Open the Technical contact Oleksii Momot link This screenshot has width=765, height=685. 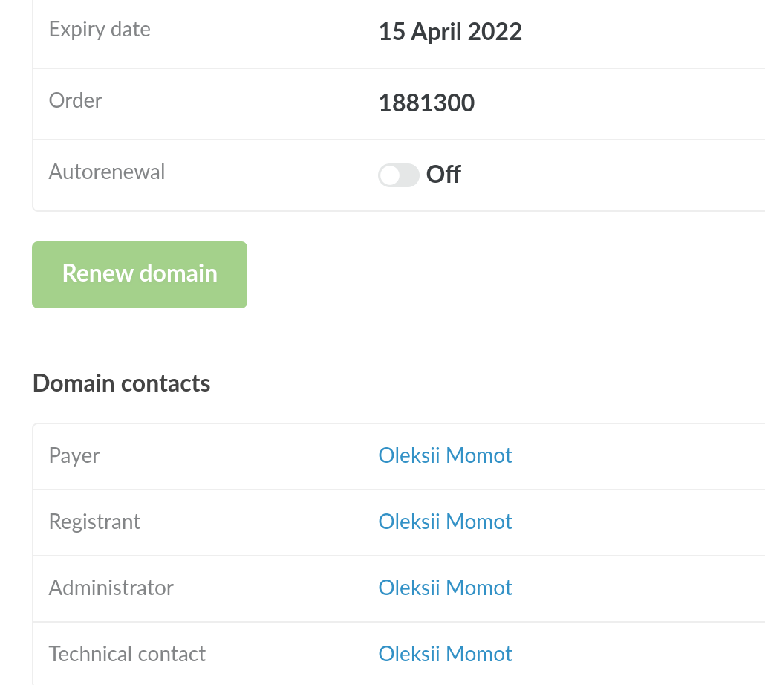point(445,654)
